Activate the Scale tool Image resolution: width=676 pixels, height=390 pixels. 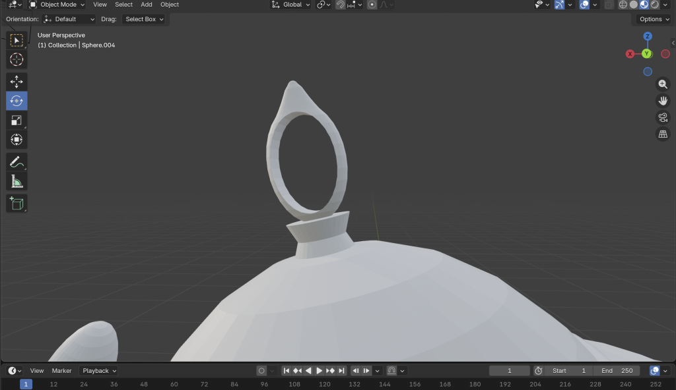coord(17,120)
